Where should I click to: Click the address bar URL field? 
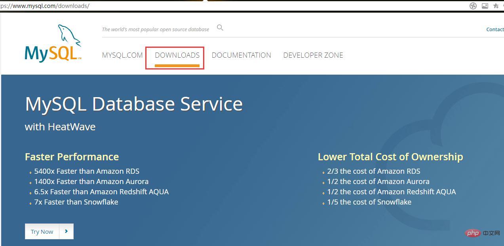point(46,6)
